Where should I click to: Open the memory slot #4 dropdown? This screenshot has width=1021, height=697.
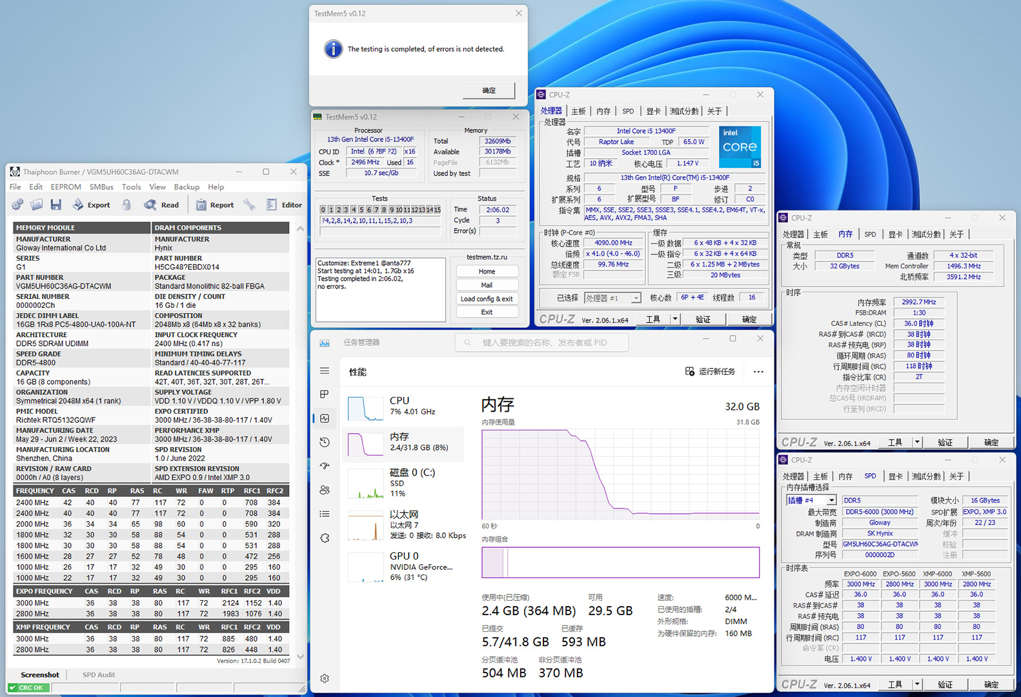click(831, 500)
